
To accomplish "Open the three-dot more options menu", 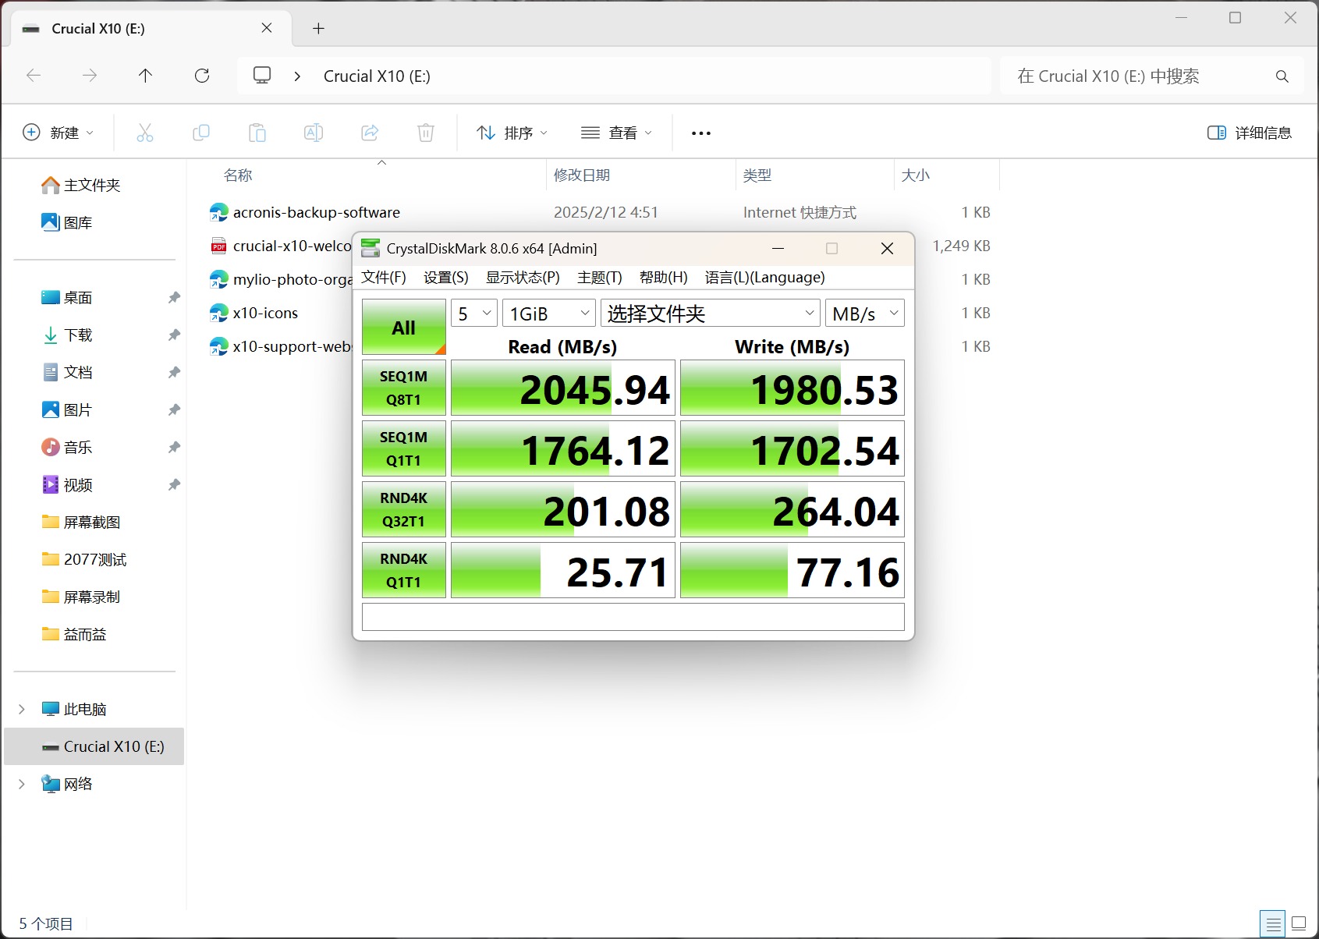I will point(701,133).
